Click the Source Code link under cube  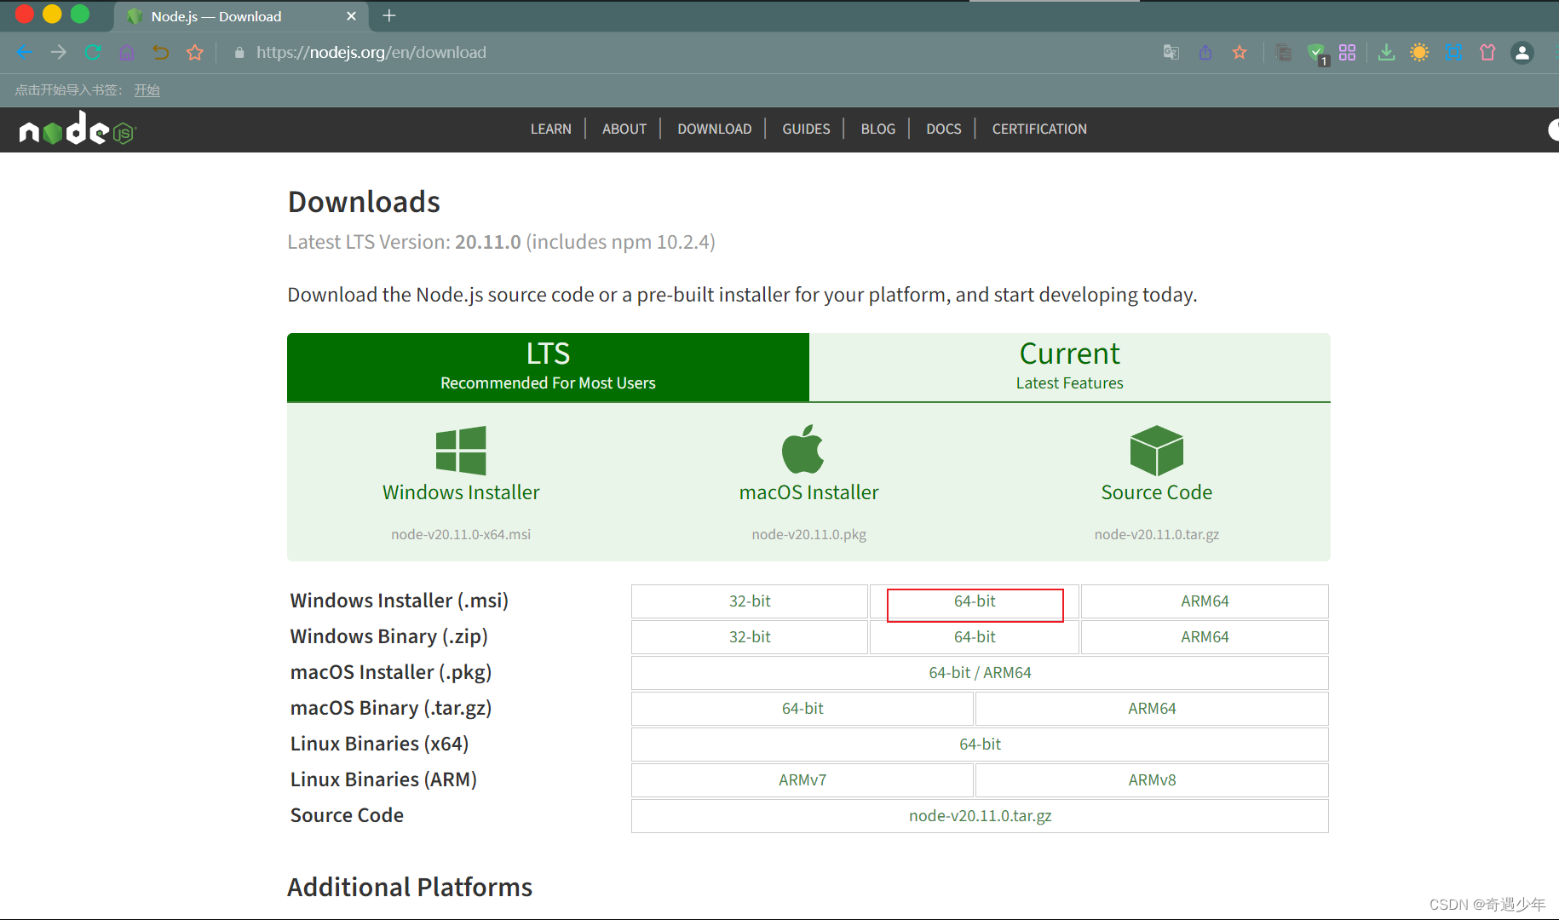(x=1157, y=492)
